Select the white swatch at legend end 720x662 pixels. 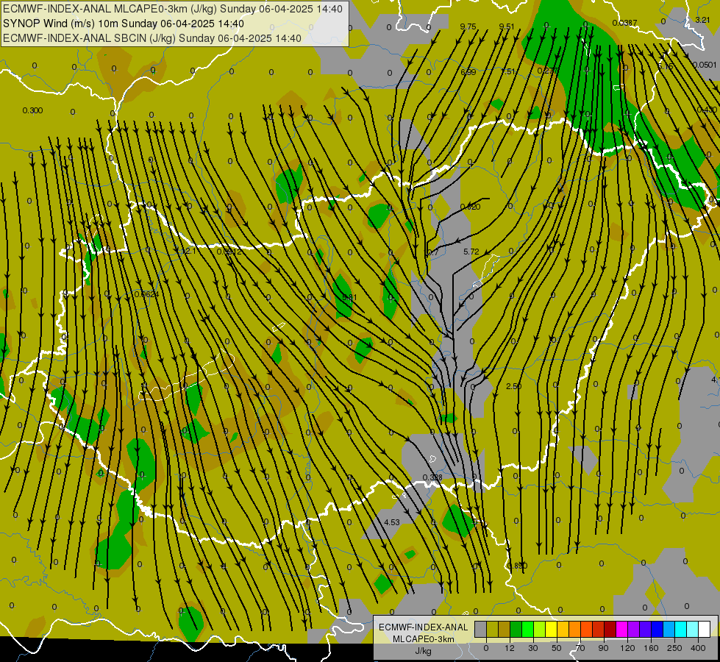[705, 629]
